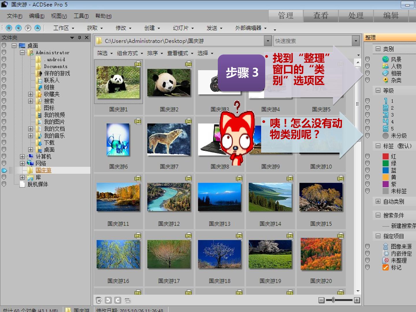Click the 内嵌待定 icon under 指定项目
This screenshot has height=312, width=416.
[x=385, y=253]
